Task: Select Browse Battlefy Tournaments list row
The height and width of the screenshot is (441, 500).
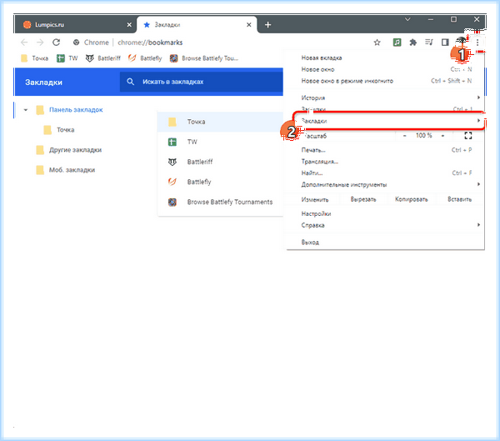Action: click(220, 202)
